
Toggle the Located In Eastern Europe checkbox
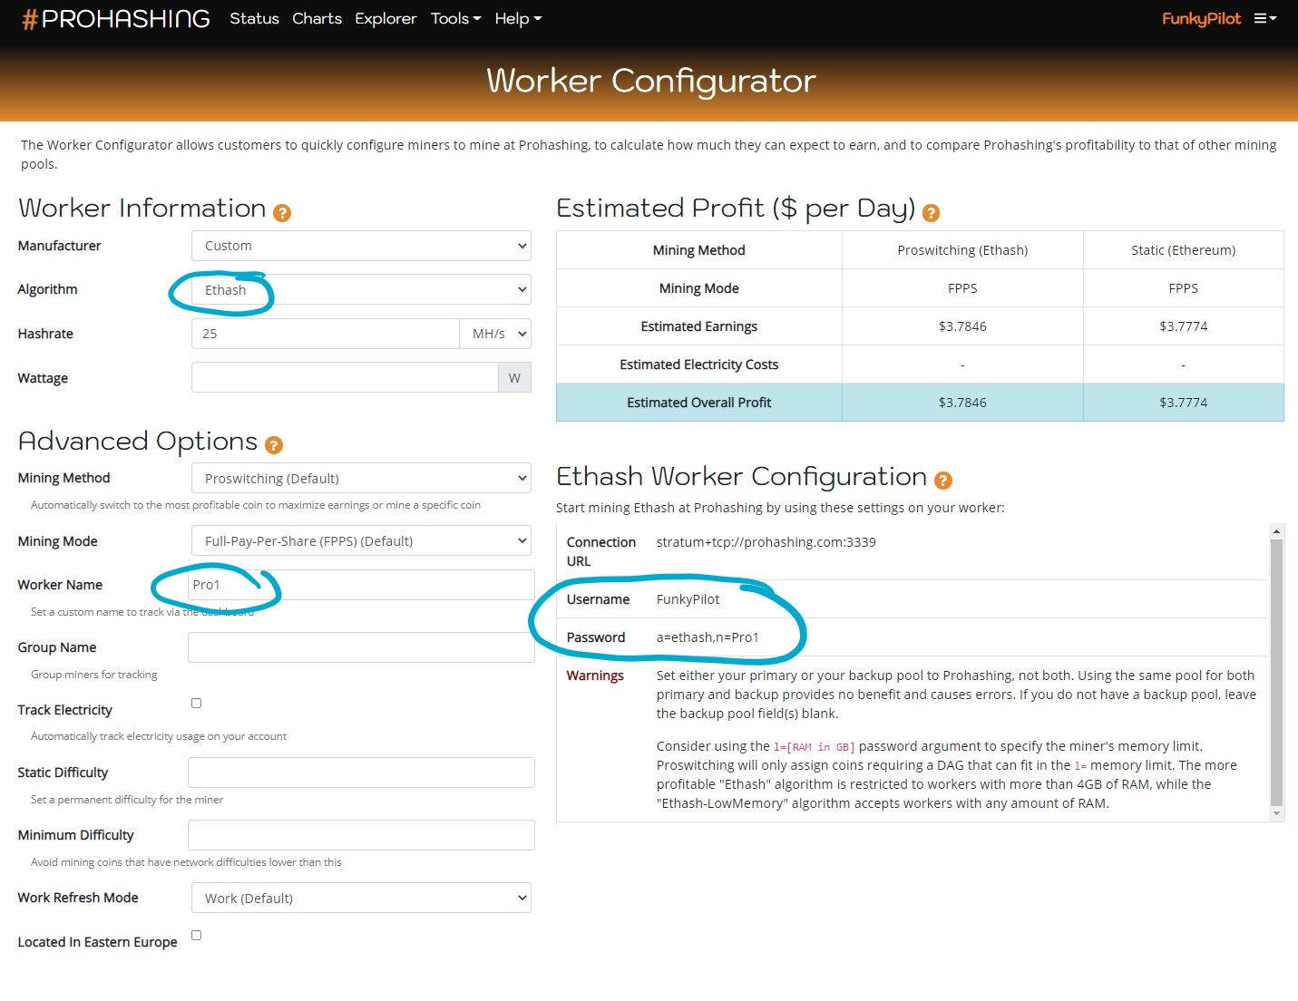pyautogui.click(x=196, y=935)
